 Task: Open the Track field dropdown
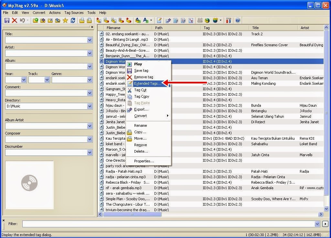47,80
